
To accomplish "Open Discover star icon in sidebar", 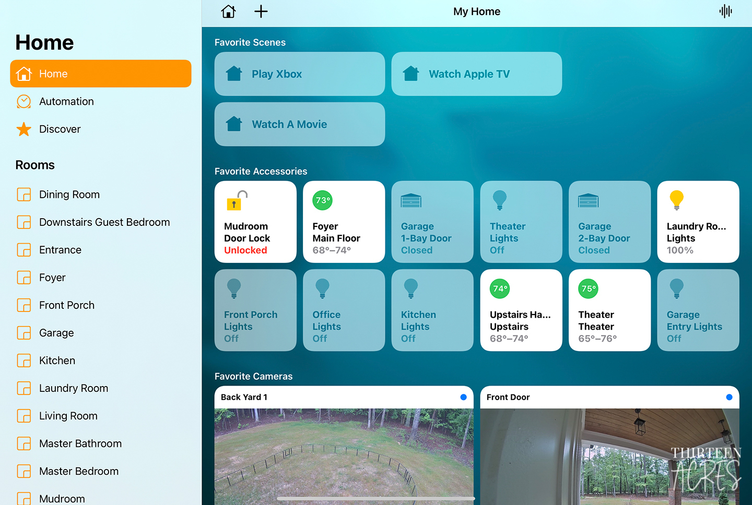I will coord(24,129).
